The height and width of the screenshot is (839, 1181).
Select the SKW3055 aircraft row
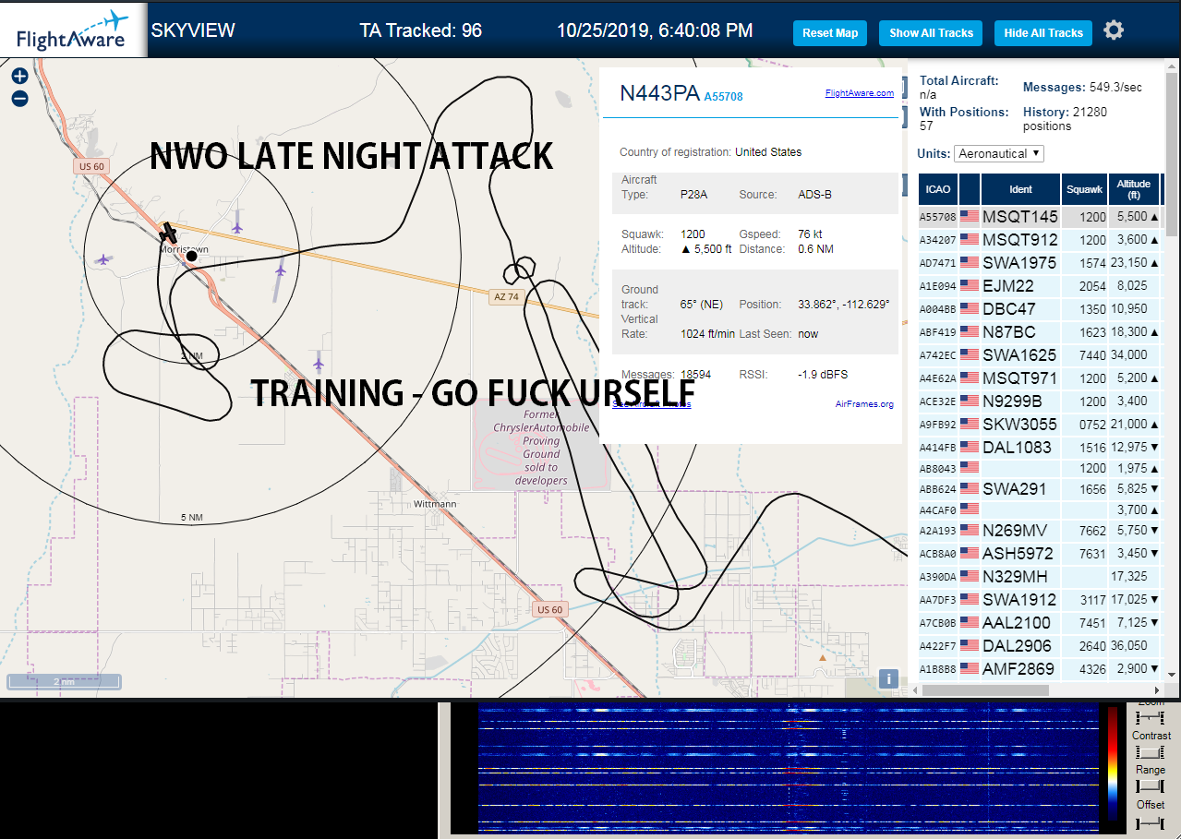pyautogui.click(x=1040, y=425)
